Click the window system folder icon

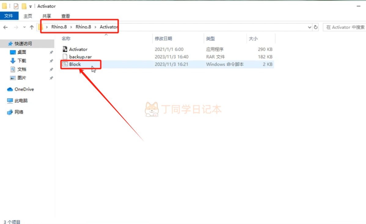tap(5, 6)
